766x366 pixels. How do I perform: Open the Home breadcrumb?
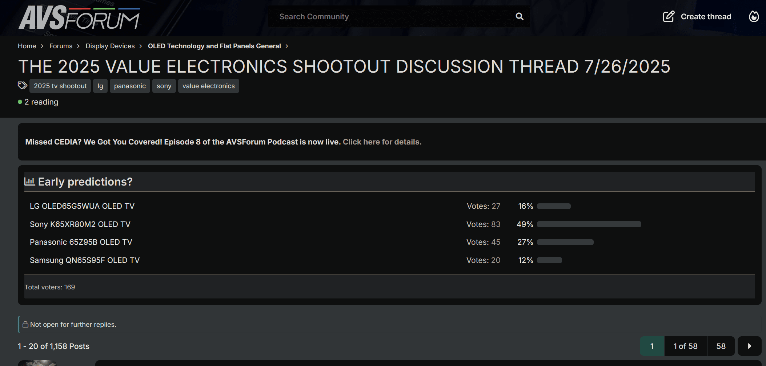[27, 46]
